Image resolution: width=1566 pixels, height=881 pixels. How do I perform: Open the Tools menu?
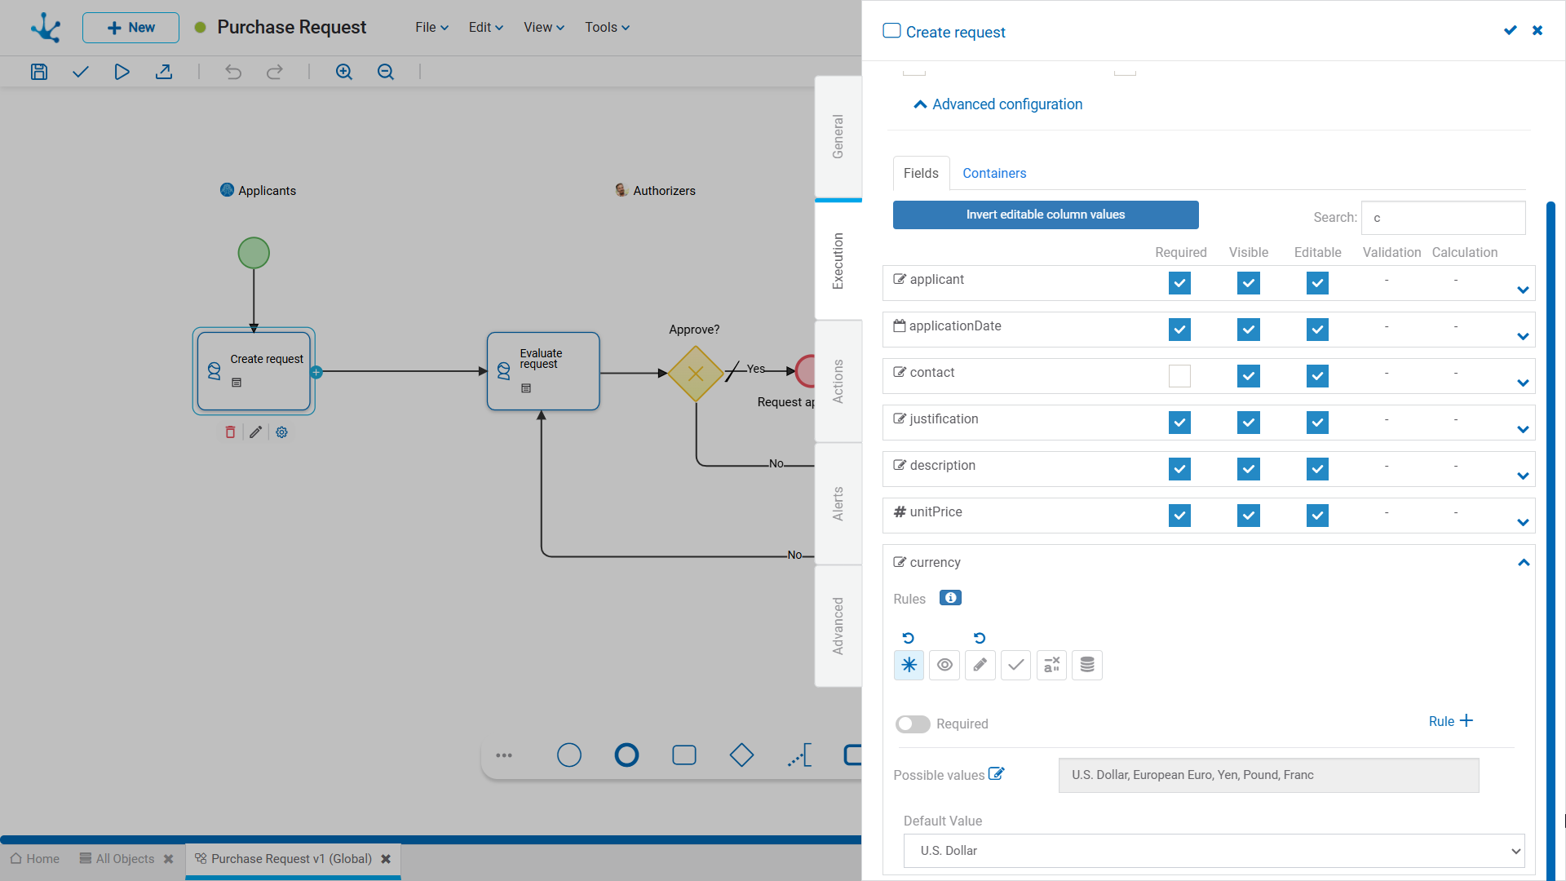(x=607, y=27)
